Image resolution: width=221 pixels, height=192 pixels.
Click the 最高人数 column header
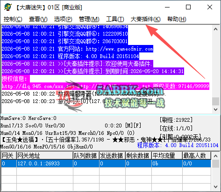tap(197, 155)
